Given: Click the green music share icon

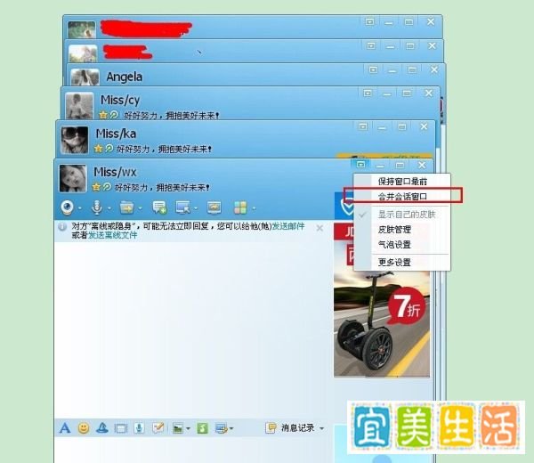Looking at the screenshot, I should click(203, 428).
